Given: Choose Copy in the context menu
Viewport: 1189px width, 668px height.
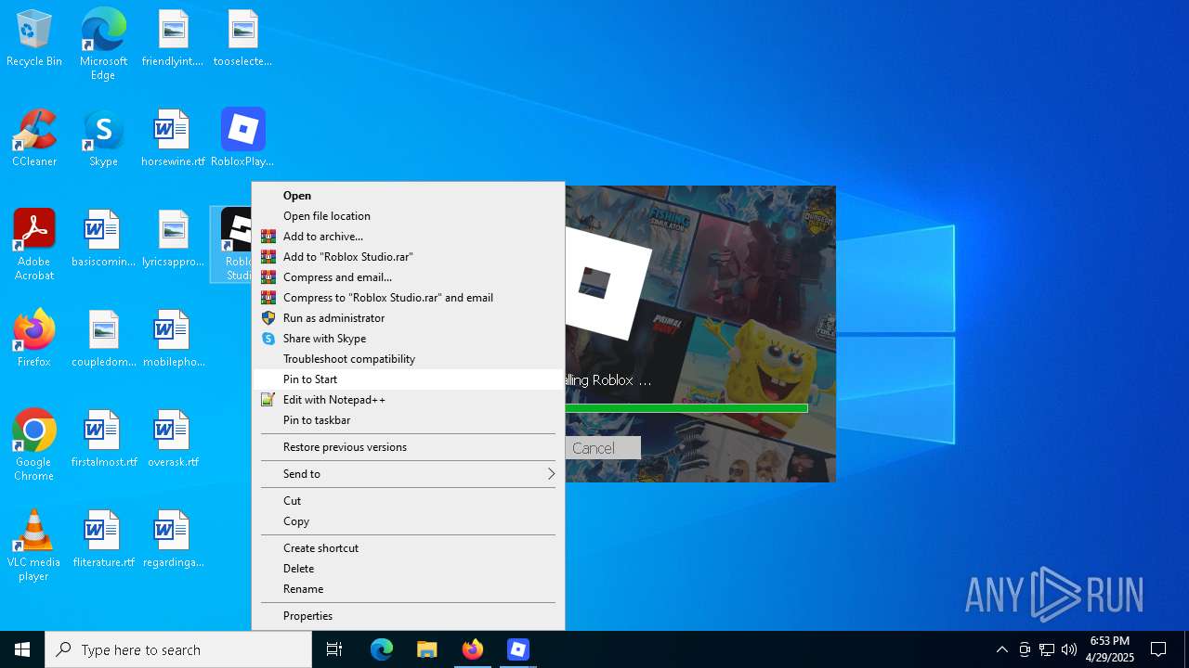Looking at the screenshot, I should pos(409,520).
